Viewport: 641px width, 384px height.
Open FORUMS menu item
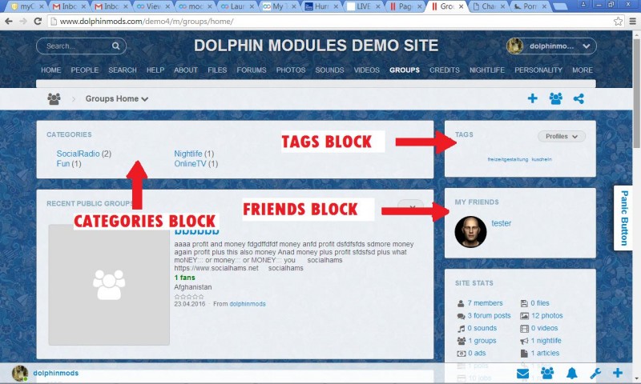[x=252, y=70]
